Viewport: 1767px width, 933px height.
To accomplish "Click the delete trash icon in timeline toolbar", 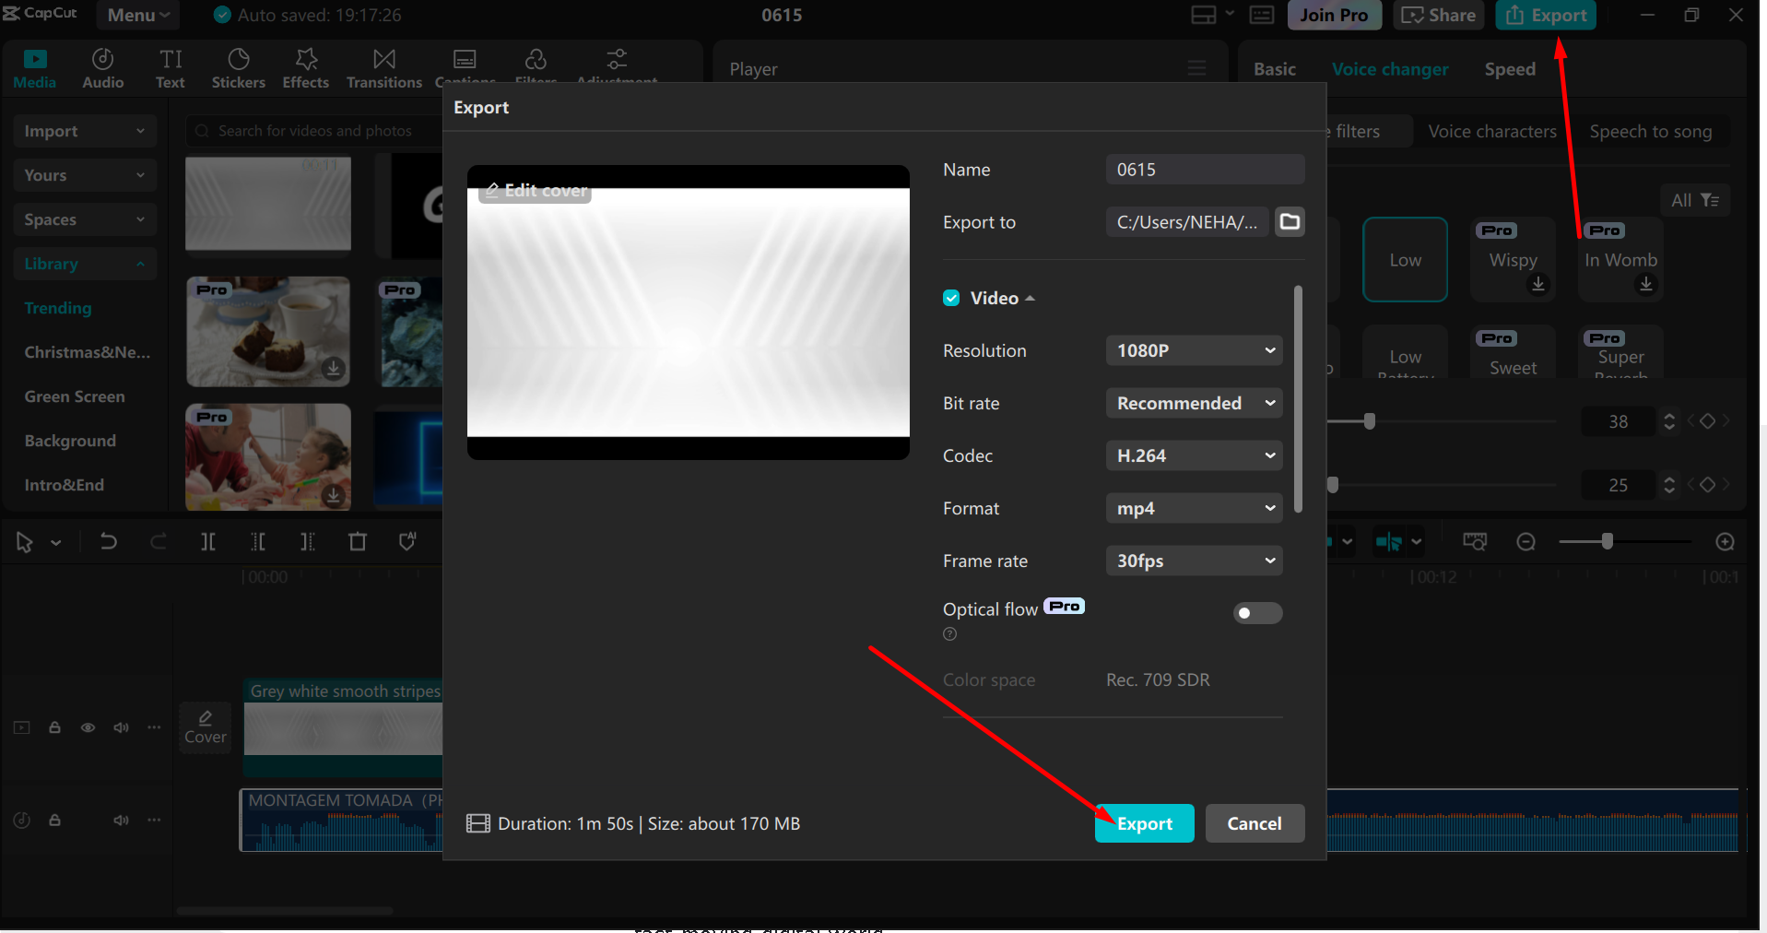I will pyautogui.click(x=358, y=542).
